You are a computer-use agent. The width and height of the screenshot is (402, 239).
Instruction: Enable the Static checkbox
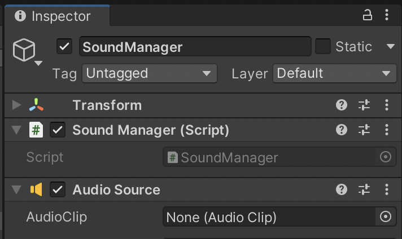(323, 46)
